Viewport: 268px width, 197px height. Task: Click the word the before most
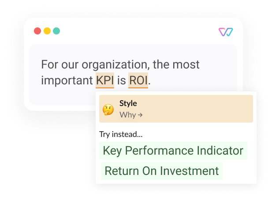tap(161, 64)
